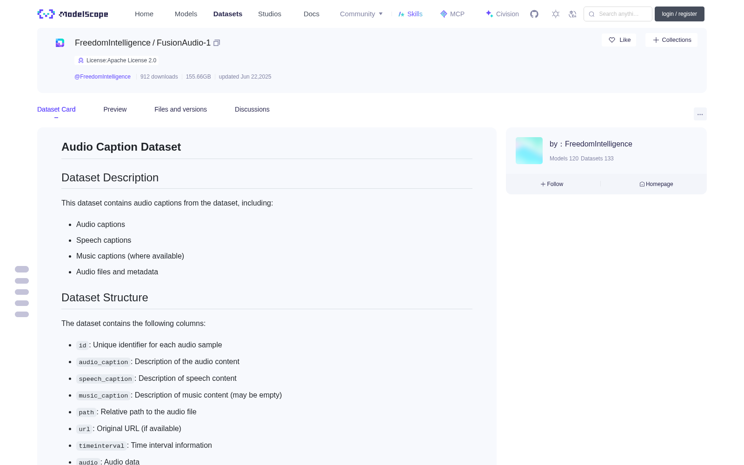Open the Skills page
Viewport: 744px width, 465px height.
coord(411,14)
